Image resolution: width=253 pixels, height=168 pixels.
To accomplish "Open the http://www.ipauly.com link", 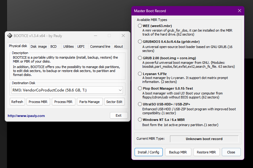I will (x=26, y=116).
